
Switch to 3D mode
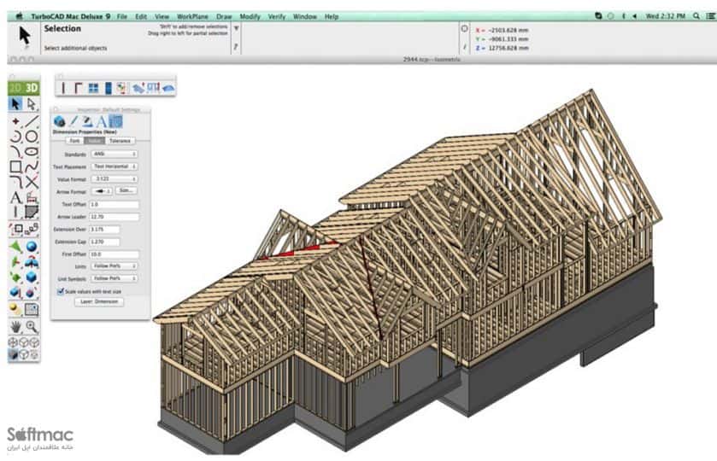pos(32,88)
